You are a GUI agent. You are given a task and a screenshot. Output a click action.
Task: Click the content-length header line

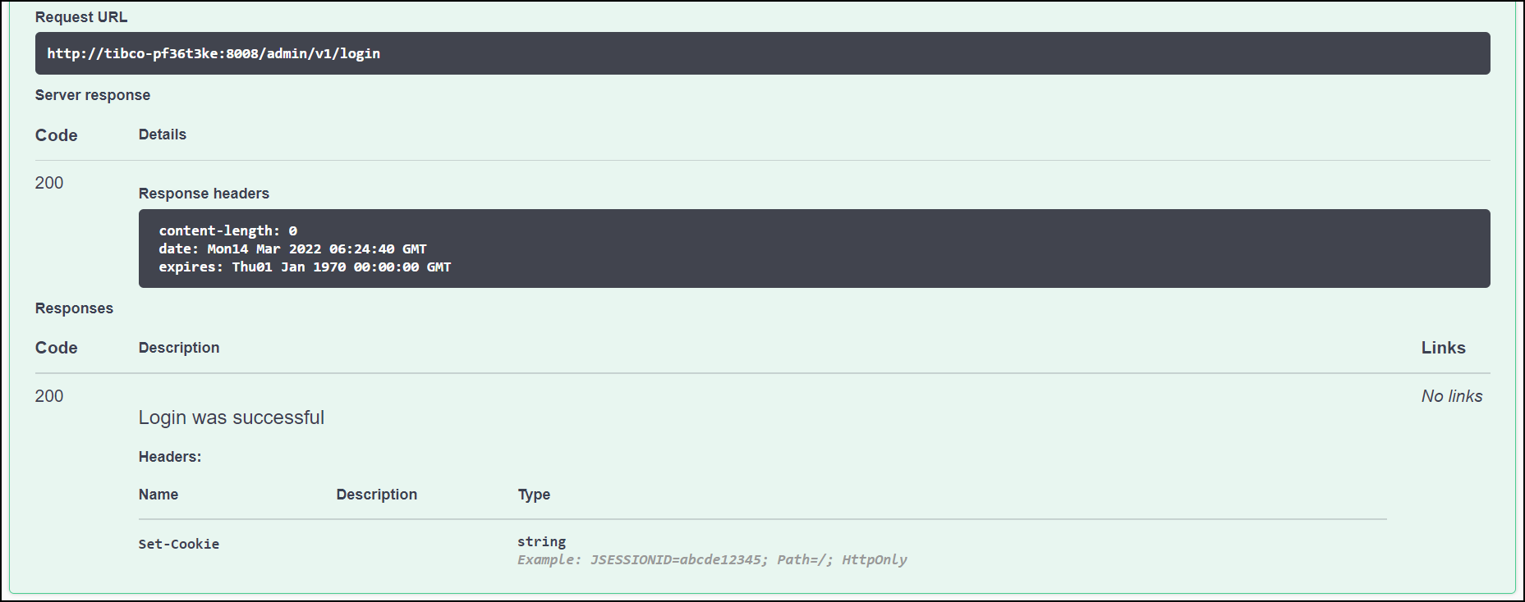point(228,231)
